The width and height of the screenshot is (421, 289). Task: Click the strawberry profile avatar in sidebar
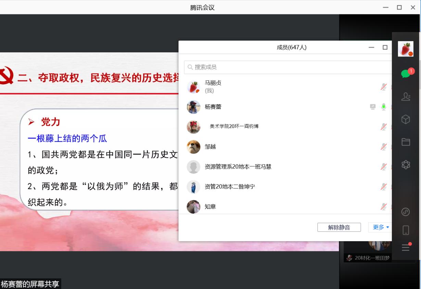coord(406,49)
